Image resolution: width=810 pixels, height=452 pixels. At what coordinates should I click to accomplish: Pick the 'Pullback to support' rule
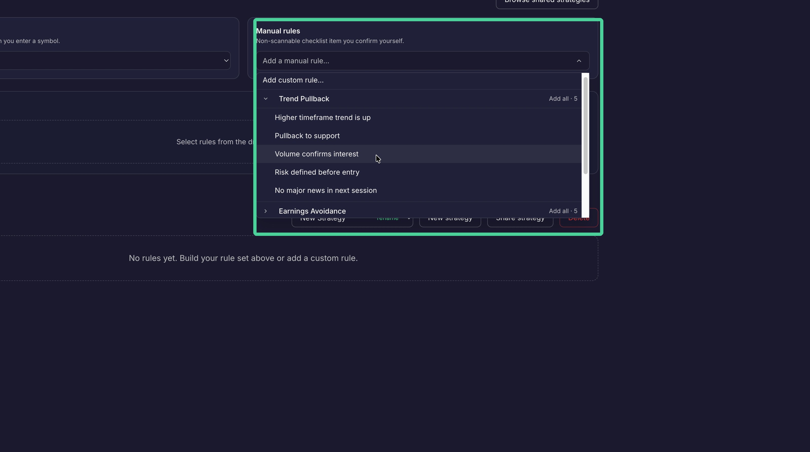[419, 136]
